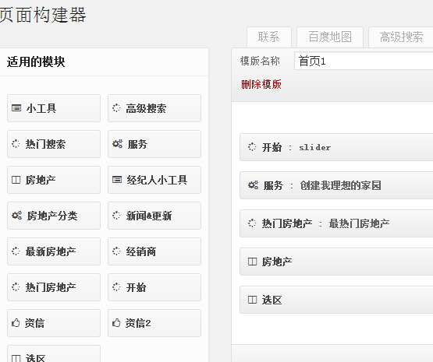The image size is (433, 362).
Task: Select the 经销商 module button
Action: 154,251
